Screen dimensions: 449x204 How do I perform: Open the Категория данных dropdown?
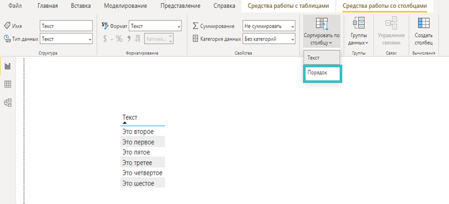[x=268, y=39]
